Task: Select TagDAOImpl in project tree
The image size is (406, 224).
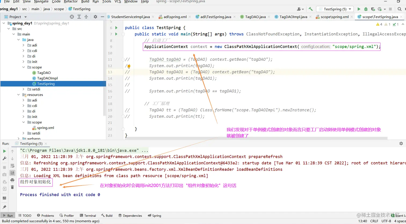Action: [x=47, y=78]
